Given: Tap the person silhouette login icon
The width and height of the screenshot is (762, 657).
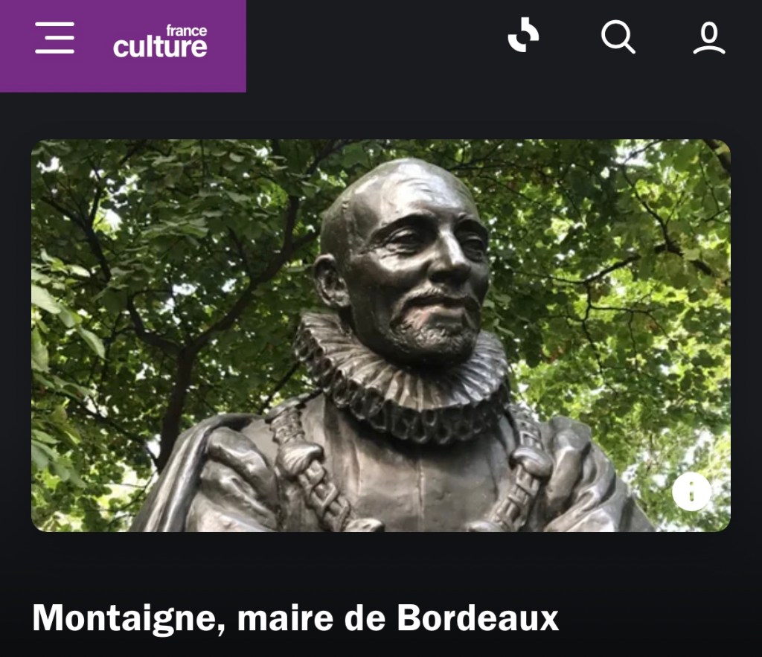Looking at the screenshot, I should (709, 37).
